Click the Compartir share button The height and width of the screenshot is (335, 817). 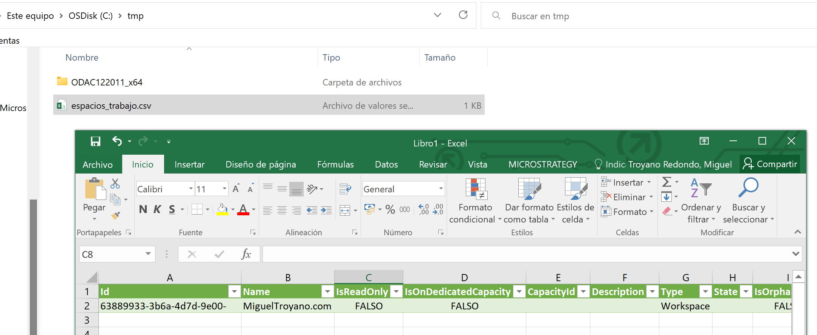770,164
